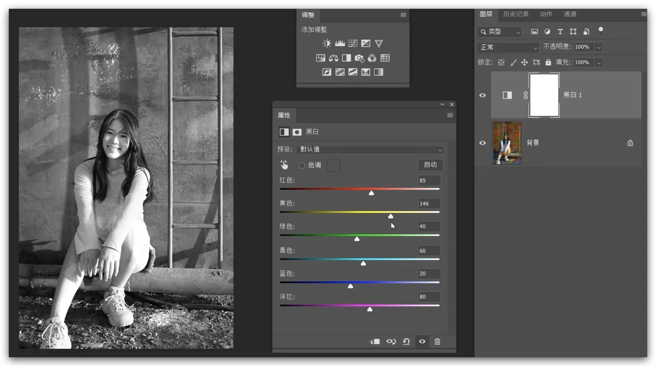
Task: Open the 预设 preset dropdown
Action: pos(370,150)
